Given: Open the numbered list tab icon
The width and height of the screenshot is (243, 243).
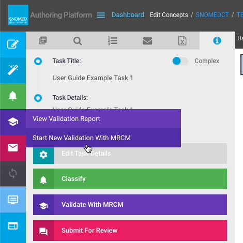Looking at the screenshot, I should (x=113, y=41).
